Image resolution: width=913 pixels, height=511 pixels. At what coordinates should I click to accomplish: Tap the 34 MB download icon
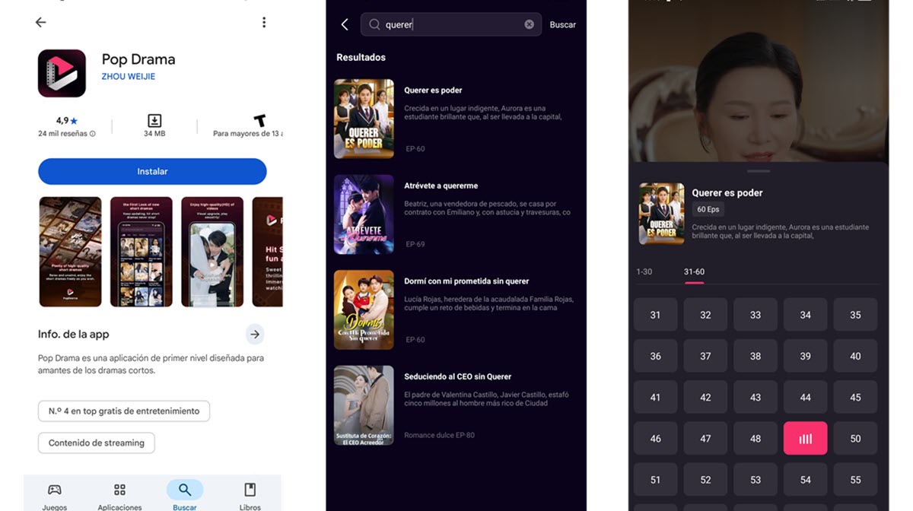pos(154,121)
